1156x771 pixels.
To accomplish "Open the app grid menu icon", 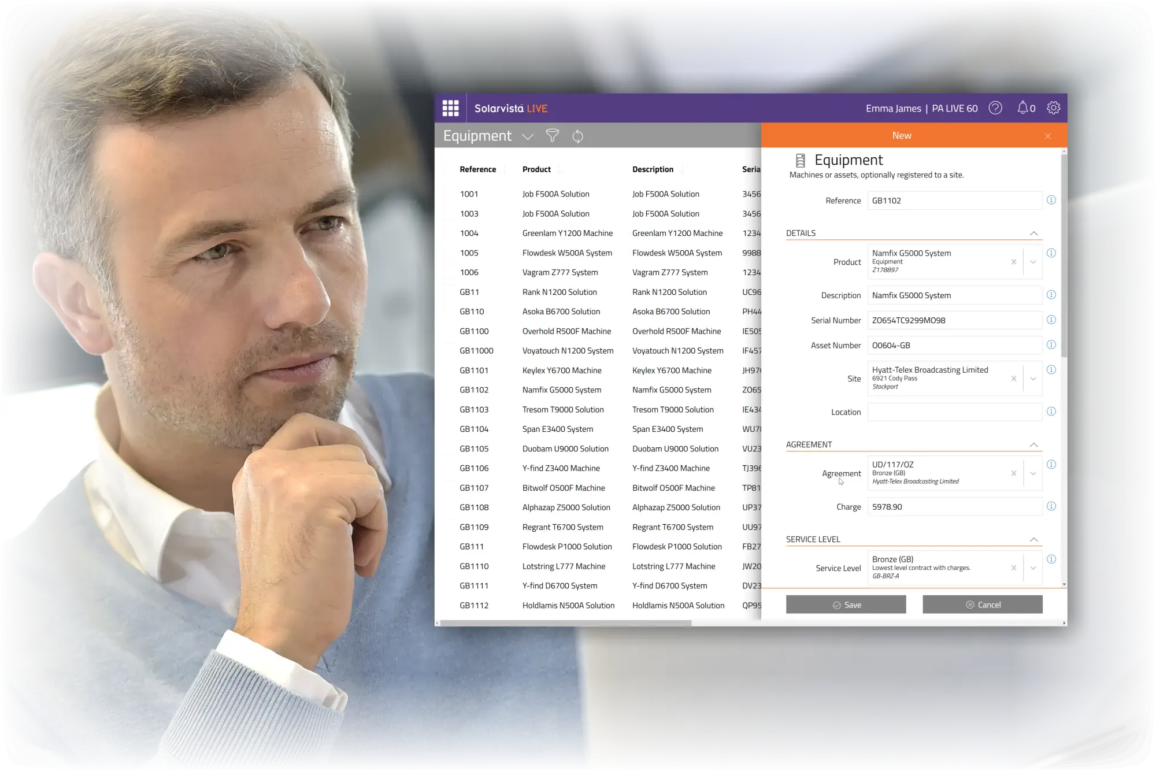I will point(450,108).
